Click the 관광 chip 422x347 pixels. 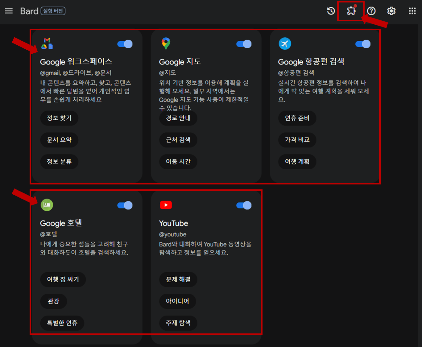pos(53,301)
